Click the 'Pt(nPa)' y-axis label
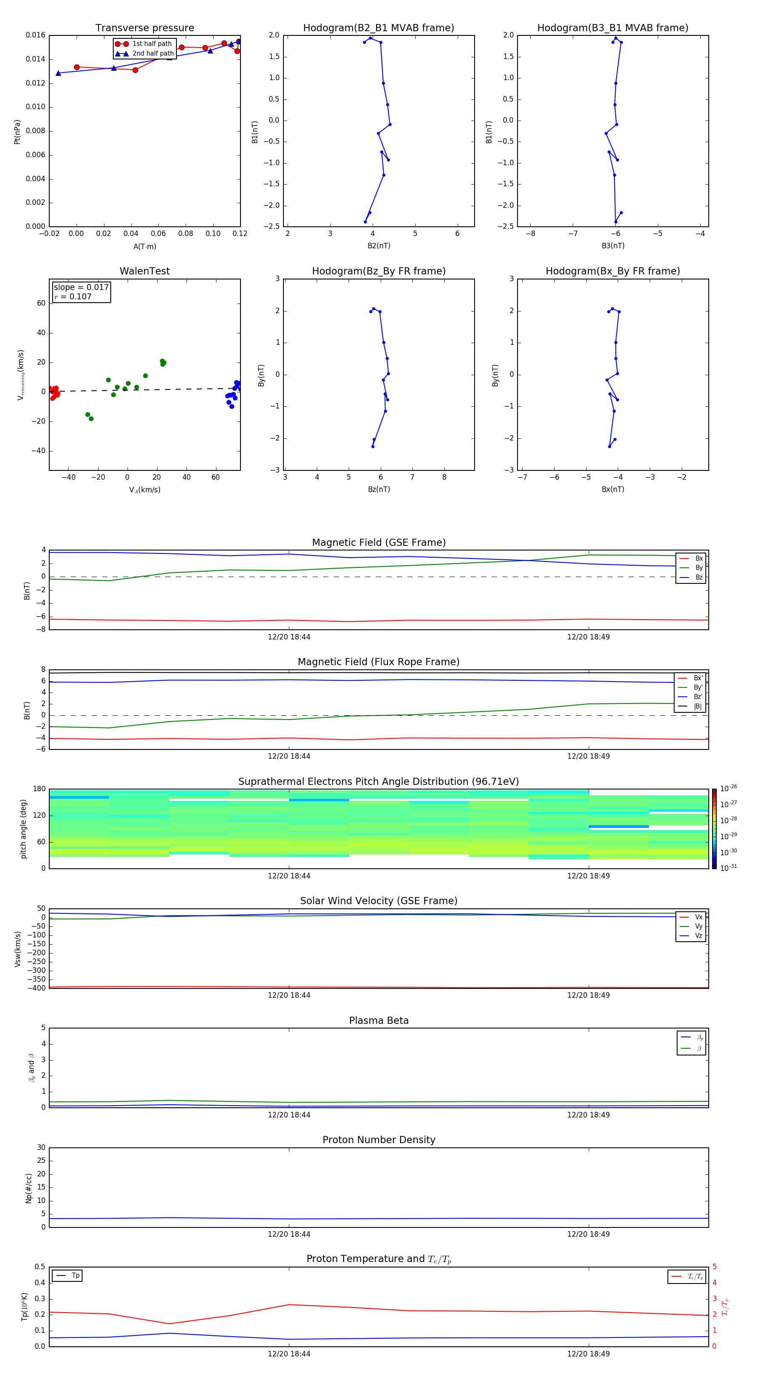The width and height of the screenshot is (758, 1391). tap(17, 131)
